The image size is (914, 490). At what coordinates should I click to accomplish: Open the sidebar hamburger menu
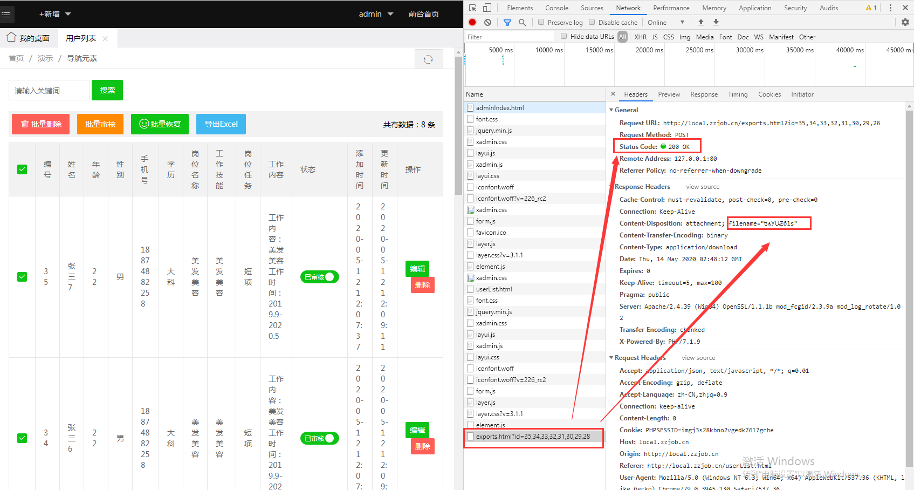click(7, 14)
